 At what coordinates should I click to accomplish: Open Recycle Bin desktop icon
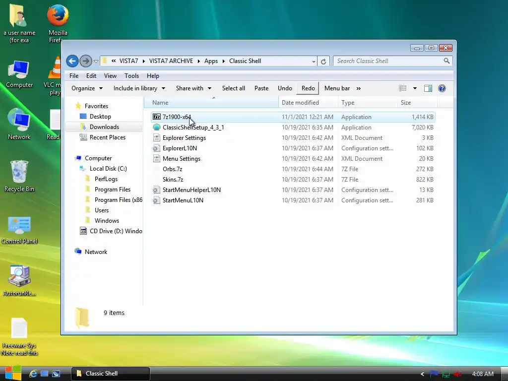(19, 176)
